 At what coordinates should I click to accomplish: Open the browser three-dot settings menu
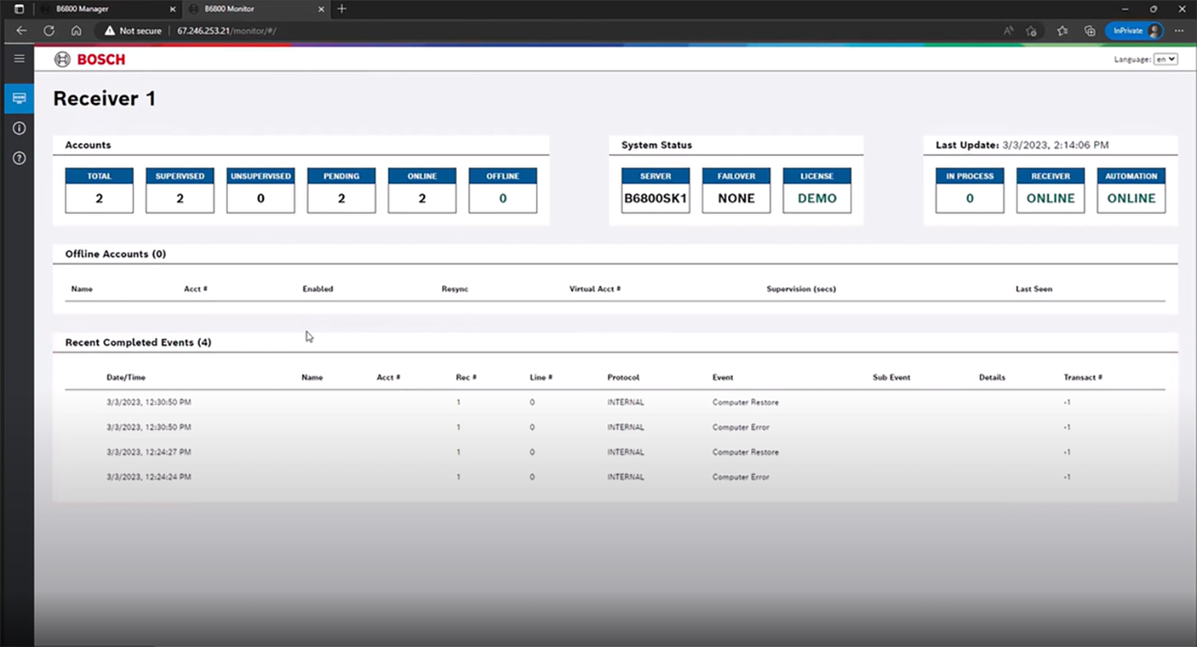click(x=1180, y=30)
